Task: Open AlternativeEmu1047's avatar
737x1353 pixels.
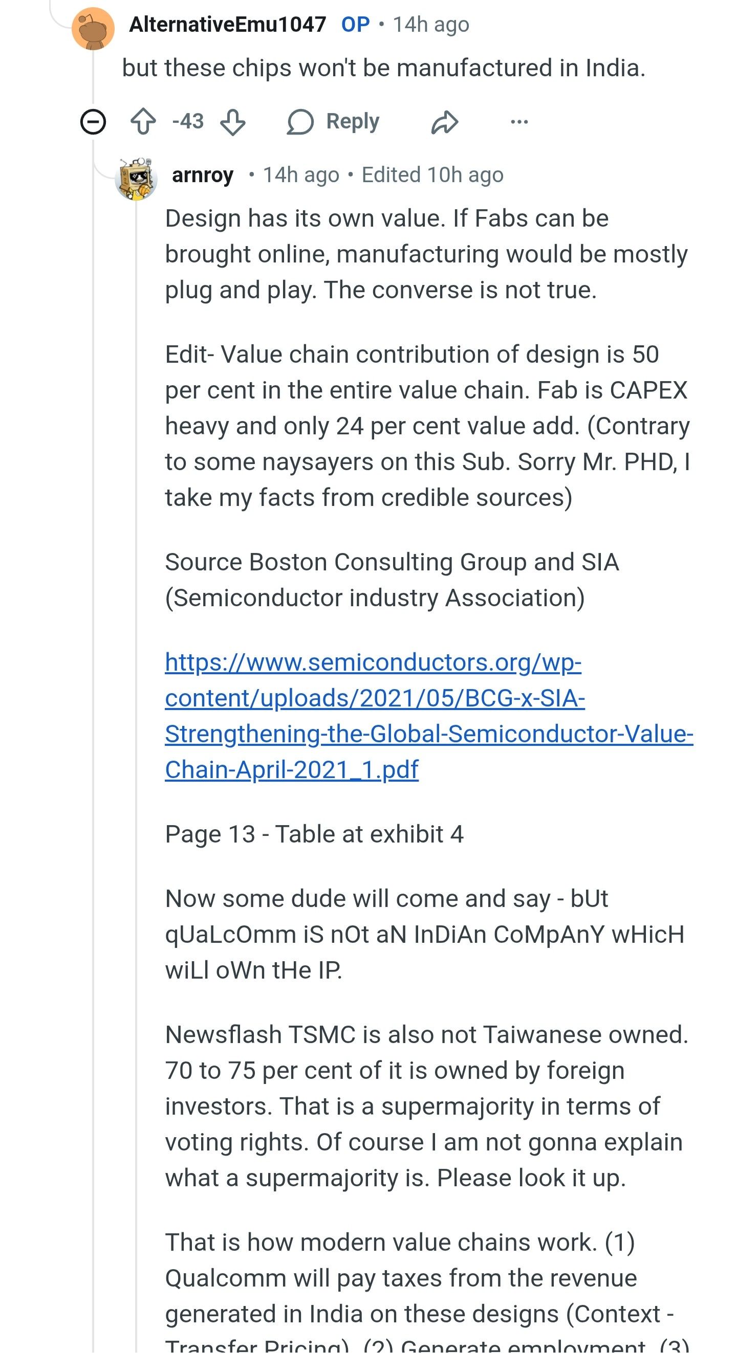Action: (x=93, y=28)
